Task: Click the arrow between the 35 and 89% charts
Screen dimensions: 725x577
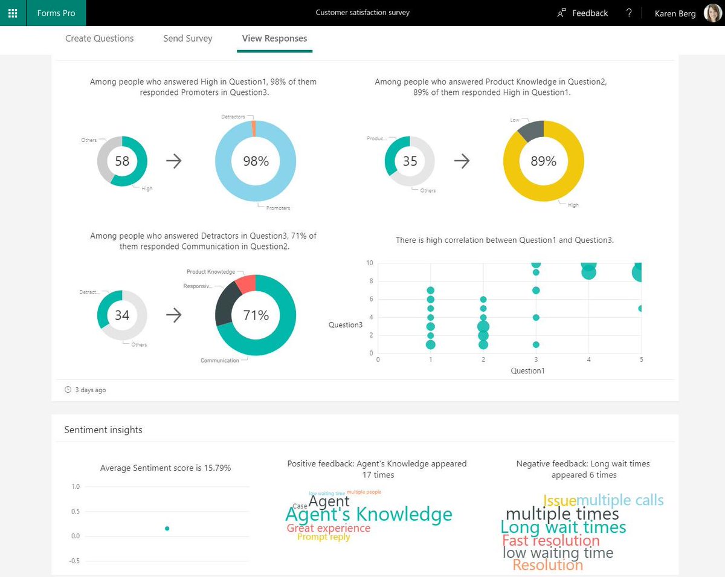Action: [x=462, y=161]
